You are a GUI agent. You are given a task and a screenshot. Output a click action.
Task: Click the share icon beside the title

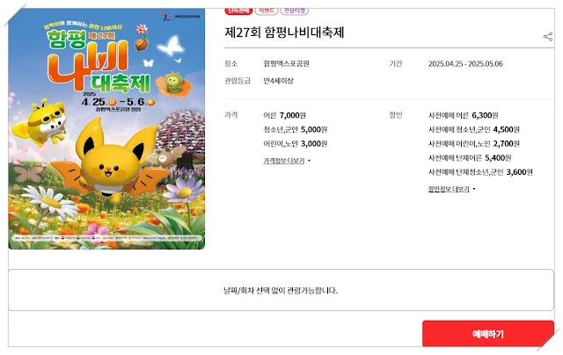(x=548, y=37)
